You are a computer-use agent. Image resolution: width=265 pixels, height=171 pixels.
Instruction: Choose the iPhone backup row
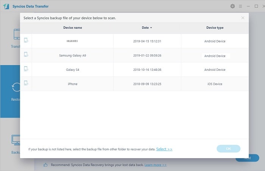coord(134,84)
